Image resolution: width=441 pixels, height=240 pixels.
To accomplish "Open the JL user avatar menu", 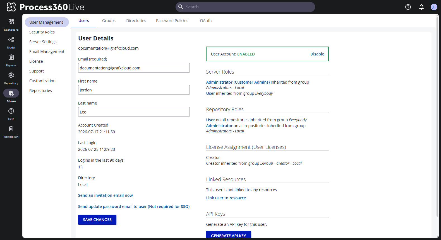I will 434,7.
